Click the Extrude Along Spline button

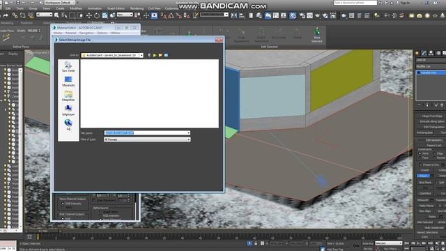pos(431,121)
